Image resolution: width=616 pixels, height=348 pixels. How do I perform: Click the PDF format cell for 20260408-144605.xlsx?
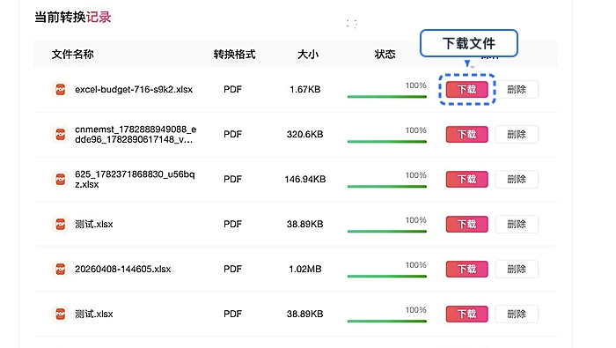tap(232, 269)
